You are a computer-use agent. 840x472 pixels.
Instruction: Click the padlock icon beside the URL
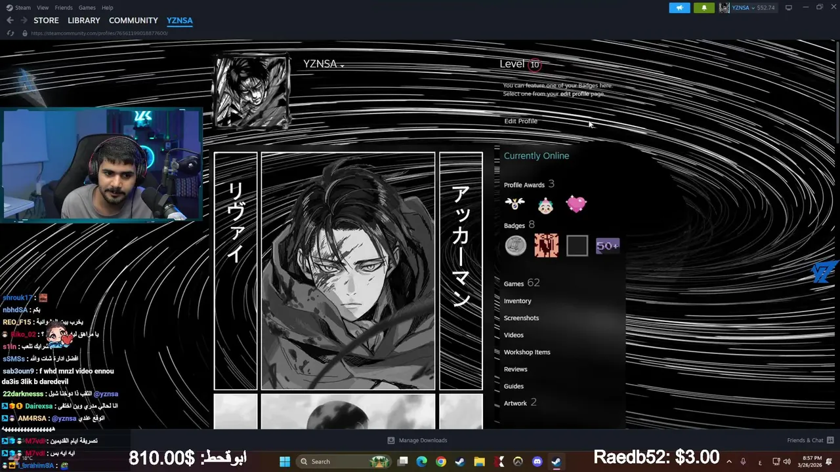25,33
